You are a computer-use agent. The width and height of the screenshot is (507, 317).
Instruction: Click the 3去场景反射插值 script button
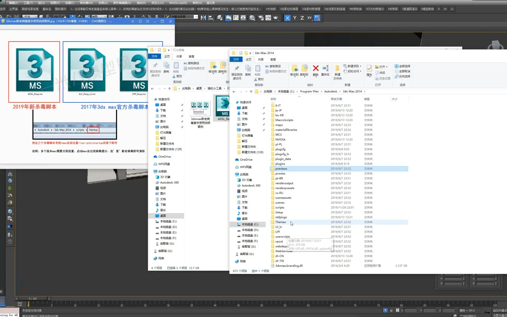coord(334,9)
